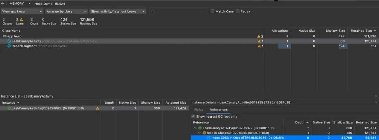The image size is (379, 140).
Task: Click warning icon on LeakCanaryActivity@319298872 instance
Action: [x=97, y=108]
